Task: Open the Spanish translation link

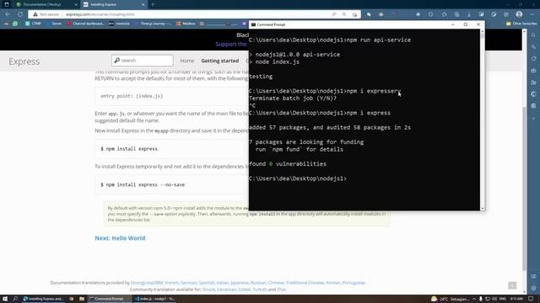Action: [x=207, y=283]
